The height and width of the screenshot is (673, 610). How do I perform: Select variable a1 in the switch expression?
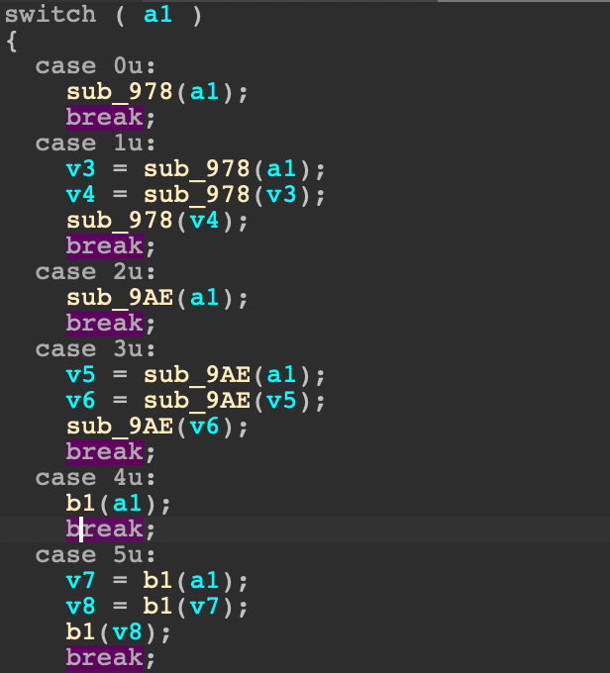[158, 15]
